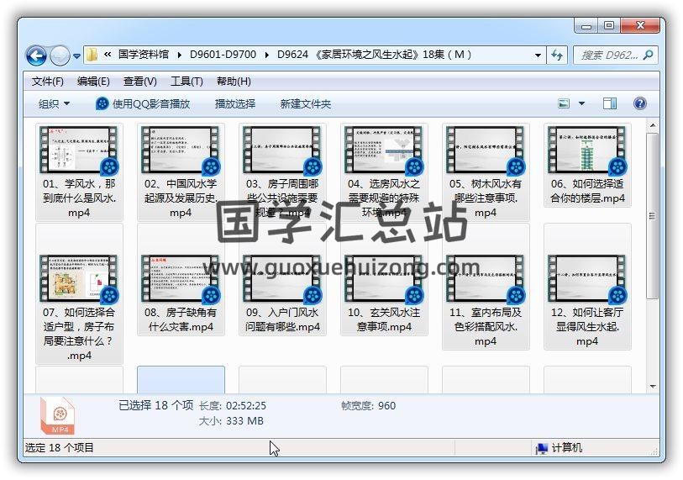The height and width of the screenshot is (480, 683).
Task: Click file name 01、学风水，那到底什么是风水.mp4 text
Action: tap(79, 198)
